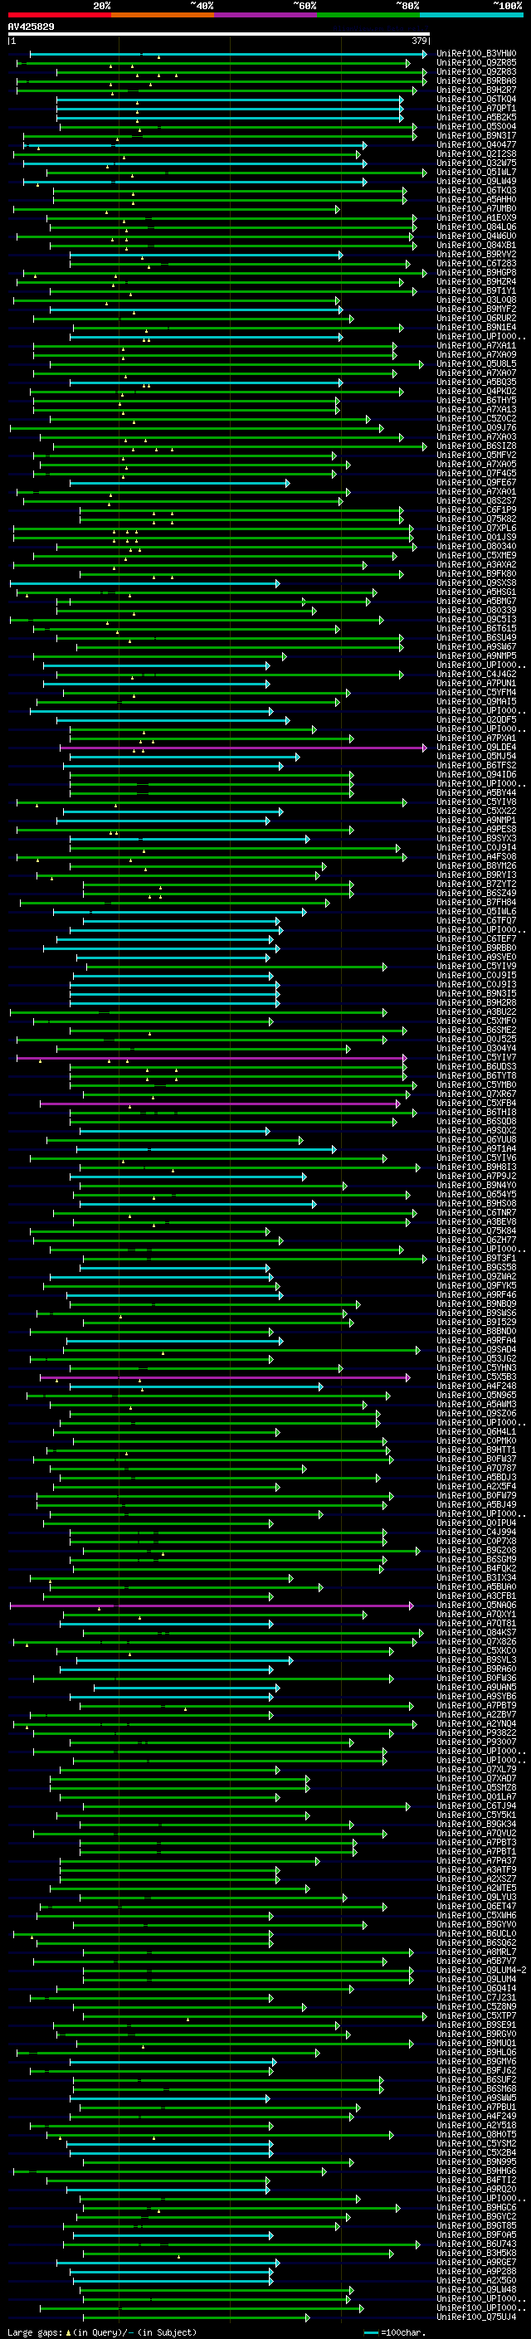This screenshot has width=531, height=2339.
Task: View hit UniRef100_B9HZR4
Action: (x=476, y=281)
